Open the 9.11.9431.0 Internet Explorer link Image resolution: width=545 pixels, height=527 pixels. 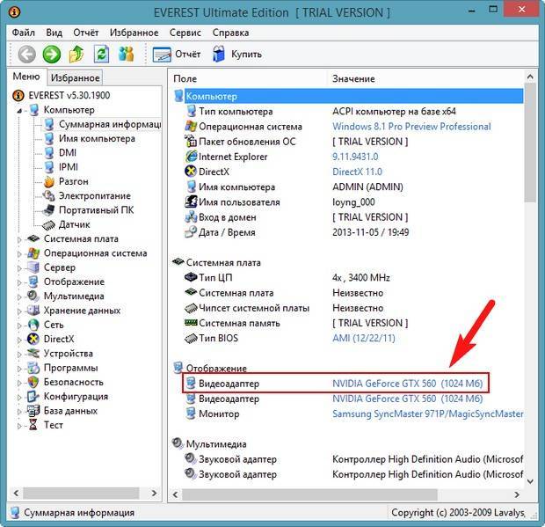point(355,157)
